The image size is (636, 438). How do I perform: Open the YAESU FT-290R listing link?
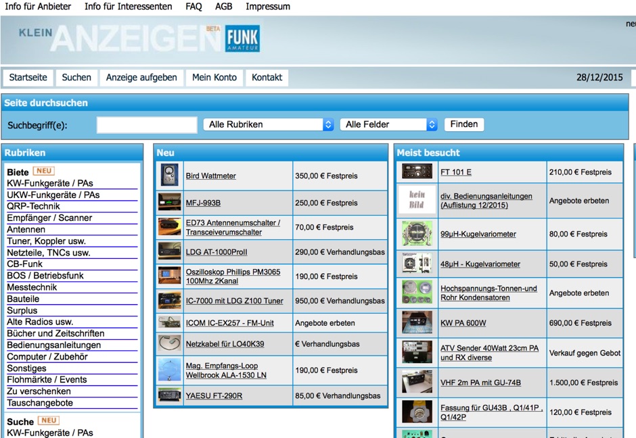tap(214, 396)
